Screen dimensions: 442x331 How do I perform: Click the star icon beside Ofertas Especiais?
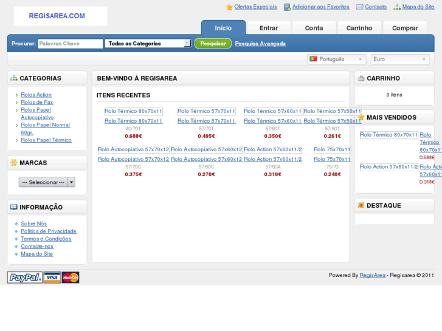click(x=229, y=7)
